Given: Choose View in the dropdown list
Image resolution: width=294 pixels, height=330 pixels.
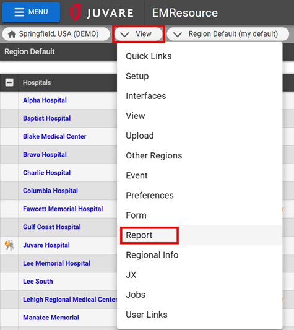Looking at the screenshot, I should [199, 116].
